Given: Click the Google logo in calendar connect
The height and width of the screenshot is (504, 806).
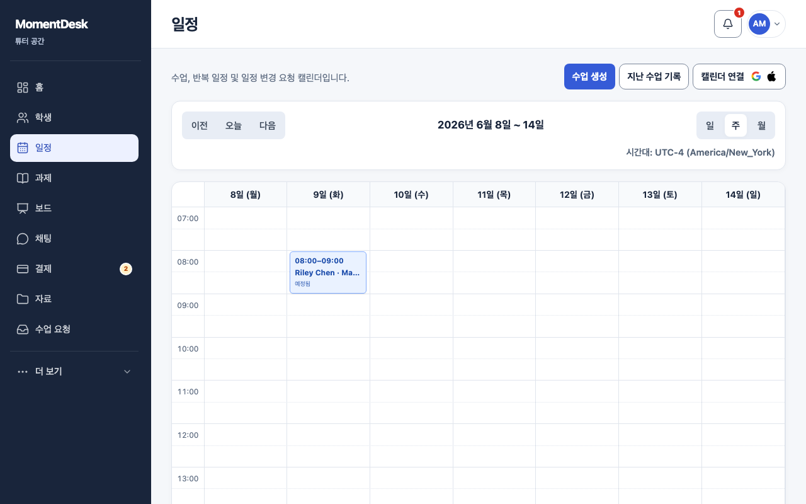Looking at the screenshot, I should coord(756,76).
